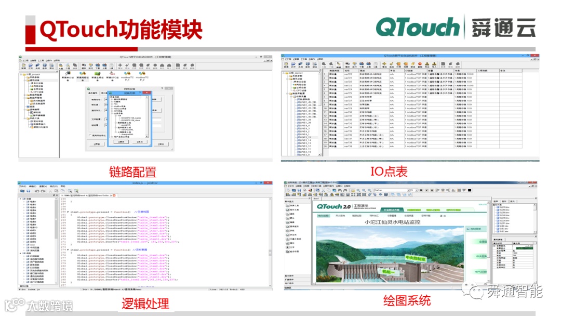The image size is (561, 316).
Task: Click the 电力监控 nav link on the canvas
Action: (x=324, y=216)
